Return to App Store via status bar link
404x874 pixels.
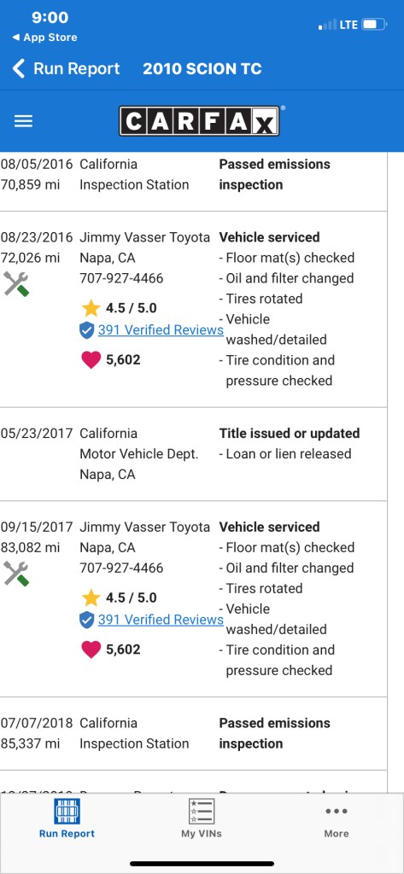(44, 38)
